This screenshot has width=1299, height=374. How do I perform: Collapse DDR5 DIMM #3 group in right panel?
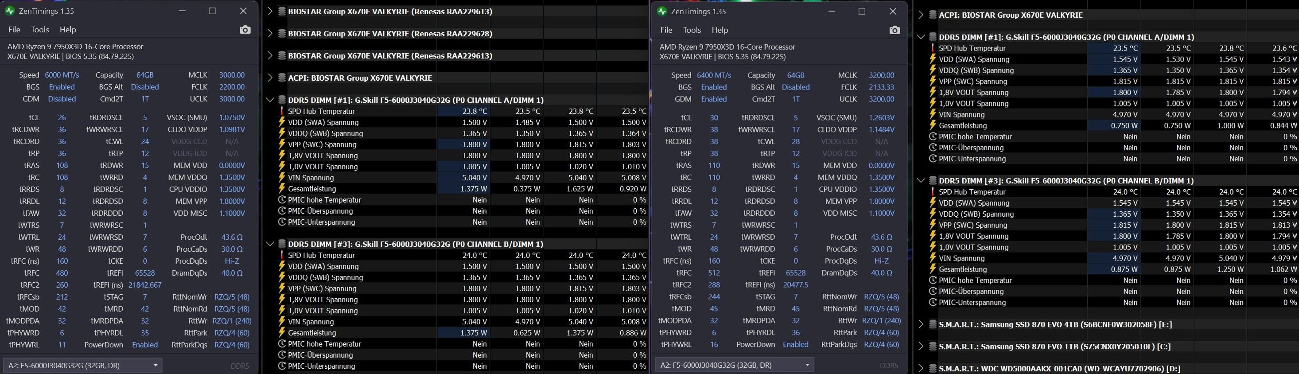[x=921, y=180]
